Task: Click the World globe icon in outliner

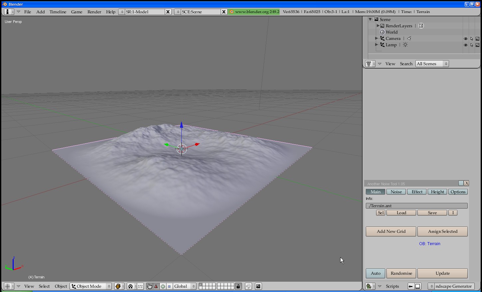Action: pos(382,32)
